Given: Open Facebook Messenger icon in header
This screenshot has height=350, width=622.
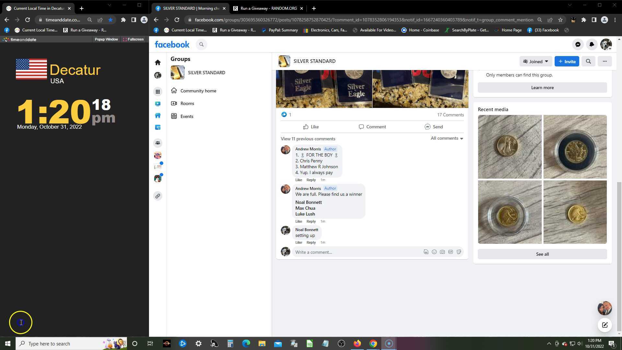Looking at the screenshot, I should [578, 44].
